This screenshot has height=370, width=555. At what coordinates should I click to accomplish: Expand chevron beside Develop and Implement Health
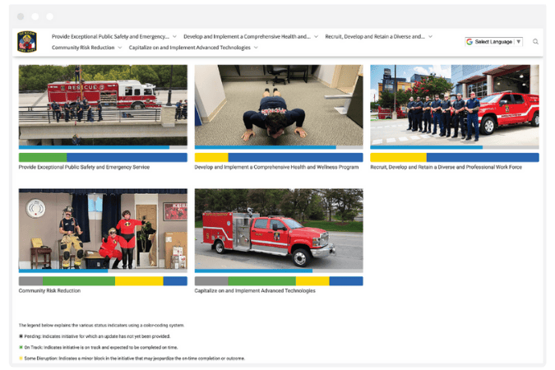tap(316, 36)
